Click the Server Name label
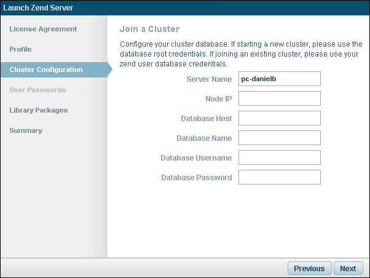Viewport: 370px width, 278px height. click(x=209, y=79)
